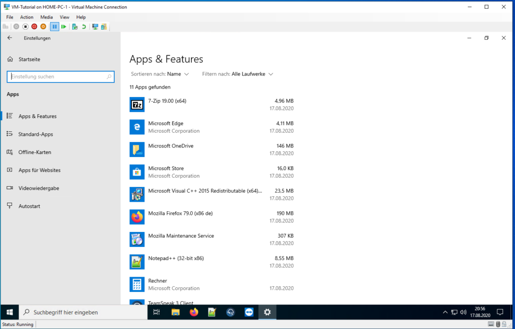Select the Microsoft Edge name text
Viewport: 515px width, 329px height.
166,123
